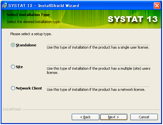Close the InstallShield Wizard window
The height and width of the screenshot is (125, 163).
click(x=157, y=5)
